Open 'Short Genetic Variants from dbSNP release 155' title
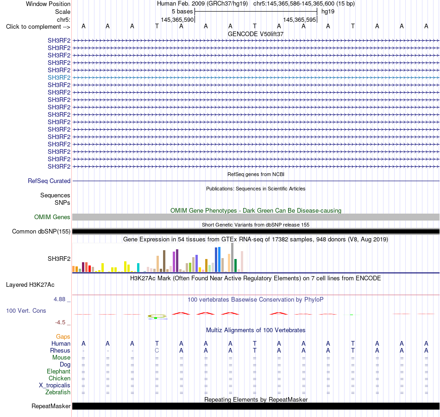440x417 pixels. tap(256, 225)
